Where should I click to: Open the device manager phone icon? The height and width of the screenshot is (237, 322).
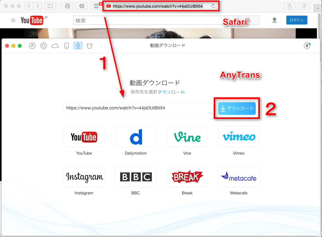pos(67,45)
